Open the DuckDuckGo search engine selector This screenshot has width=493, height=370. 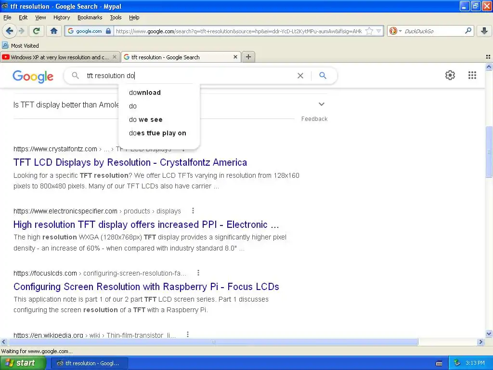pyautogui.click(x=395, y=31)
